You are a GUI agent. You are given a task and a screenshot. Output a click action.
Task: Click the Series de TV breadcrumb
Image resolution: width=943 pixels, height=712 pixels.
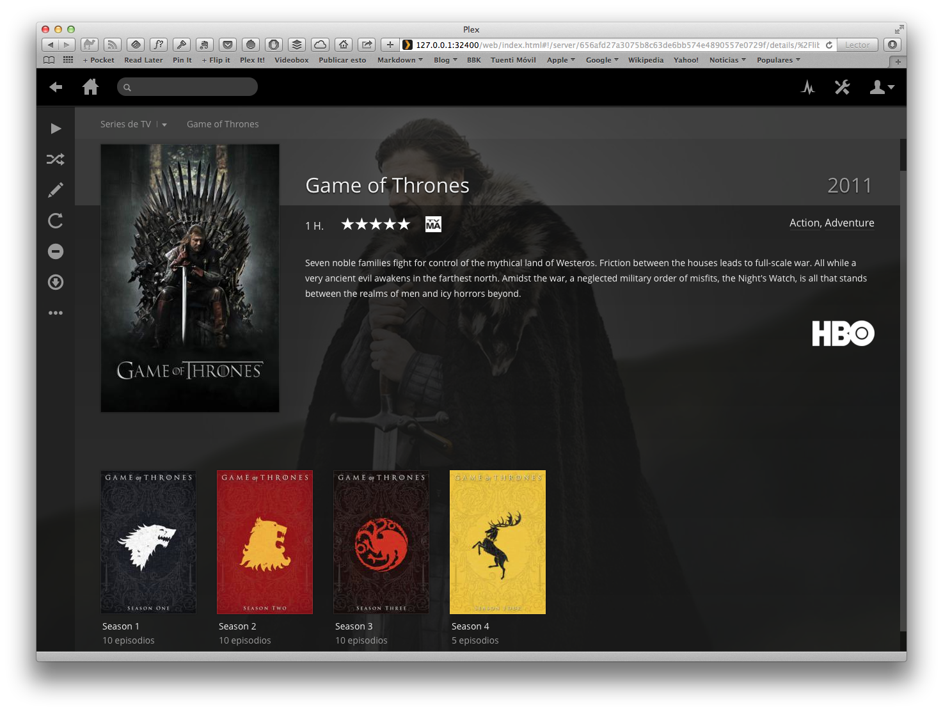coord(125,124)
